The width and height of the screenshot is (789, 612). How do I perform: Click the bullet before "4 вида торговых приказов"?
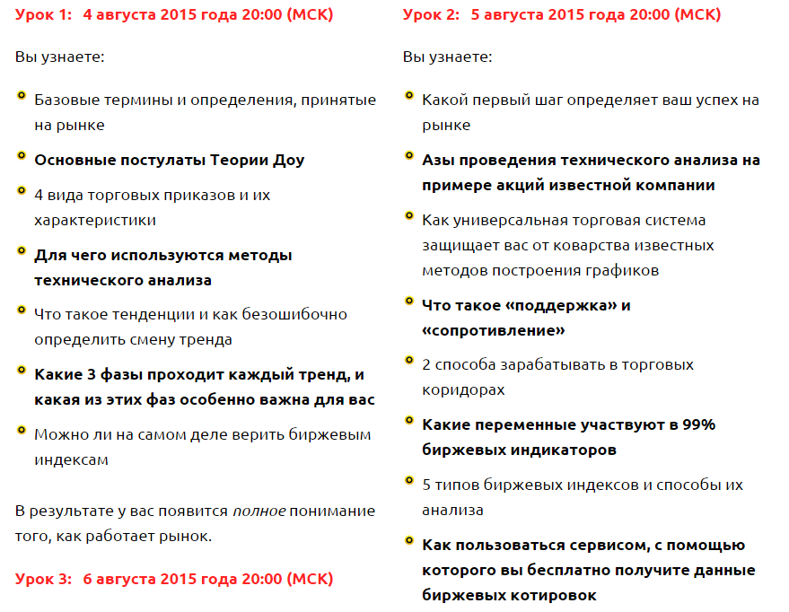point(21,190)
